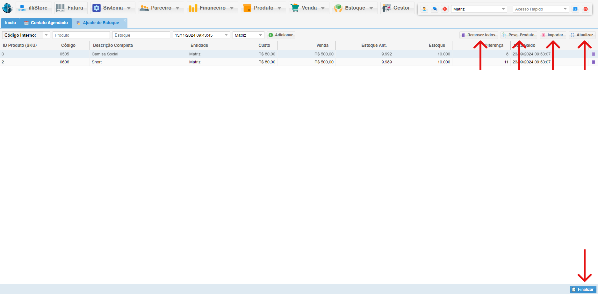Open the chat messages icon
The width and height of the screenshot is (598, 294).
[435, 9]
